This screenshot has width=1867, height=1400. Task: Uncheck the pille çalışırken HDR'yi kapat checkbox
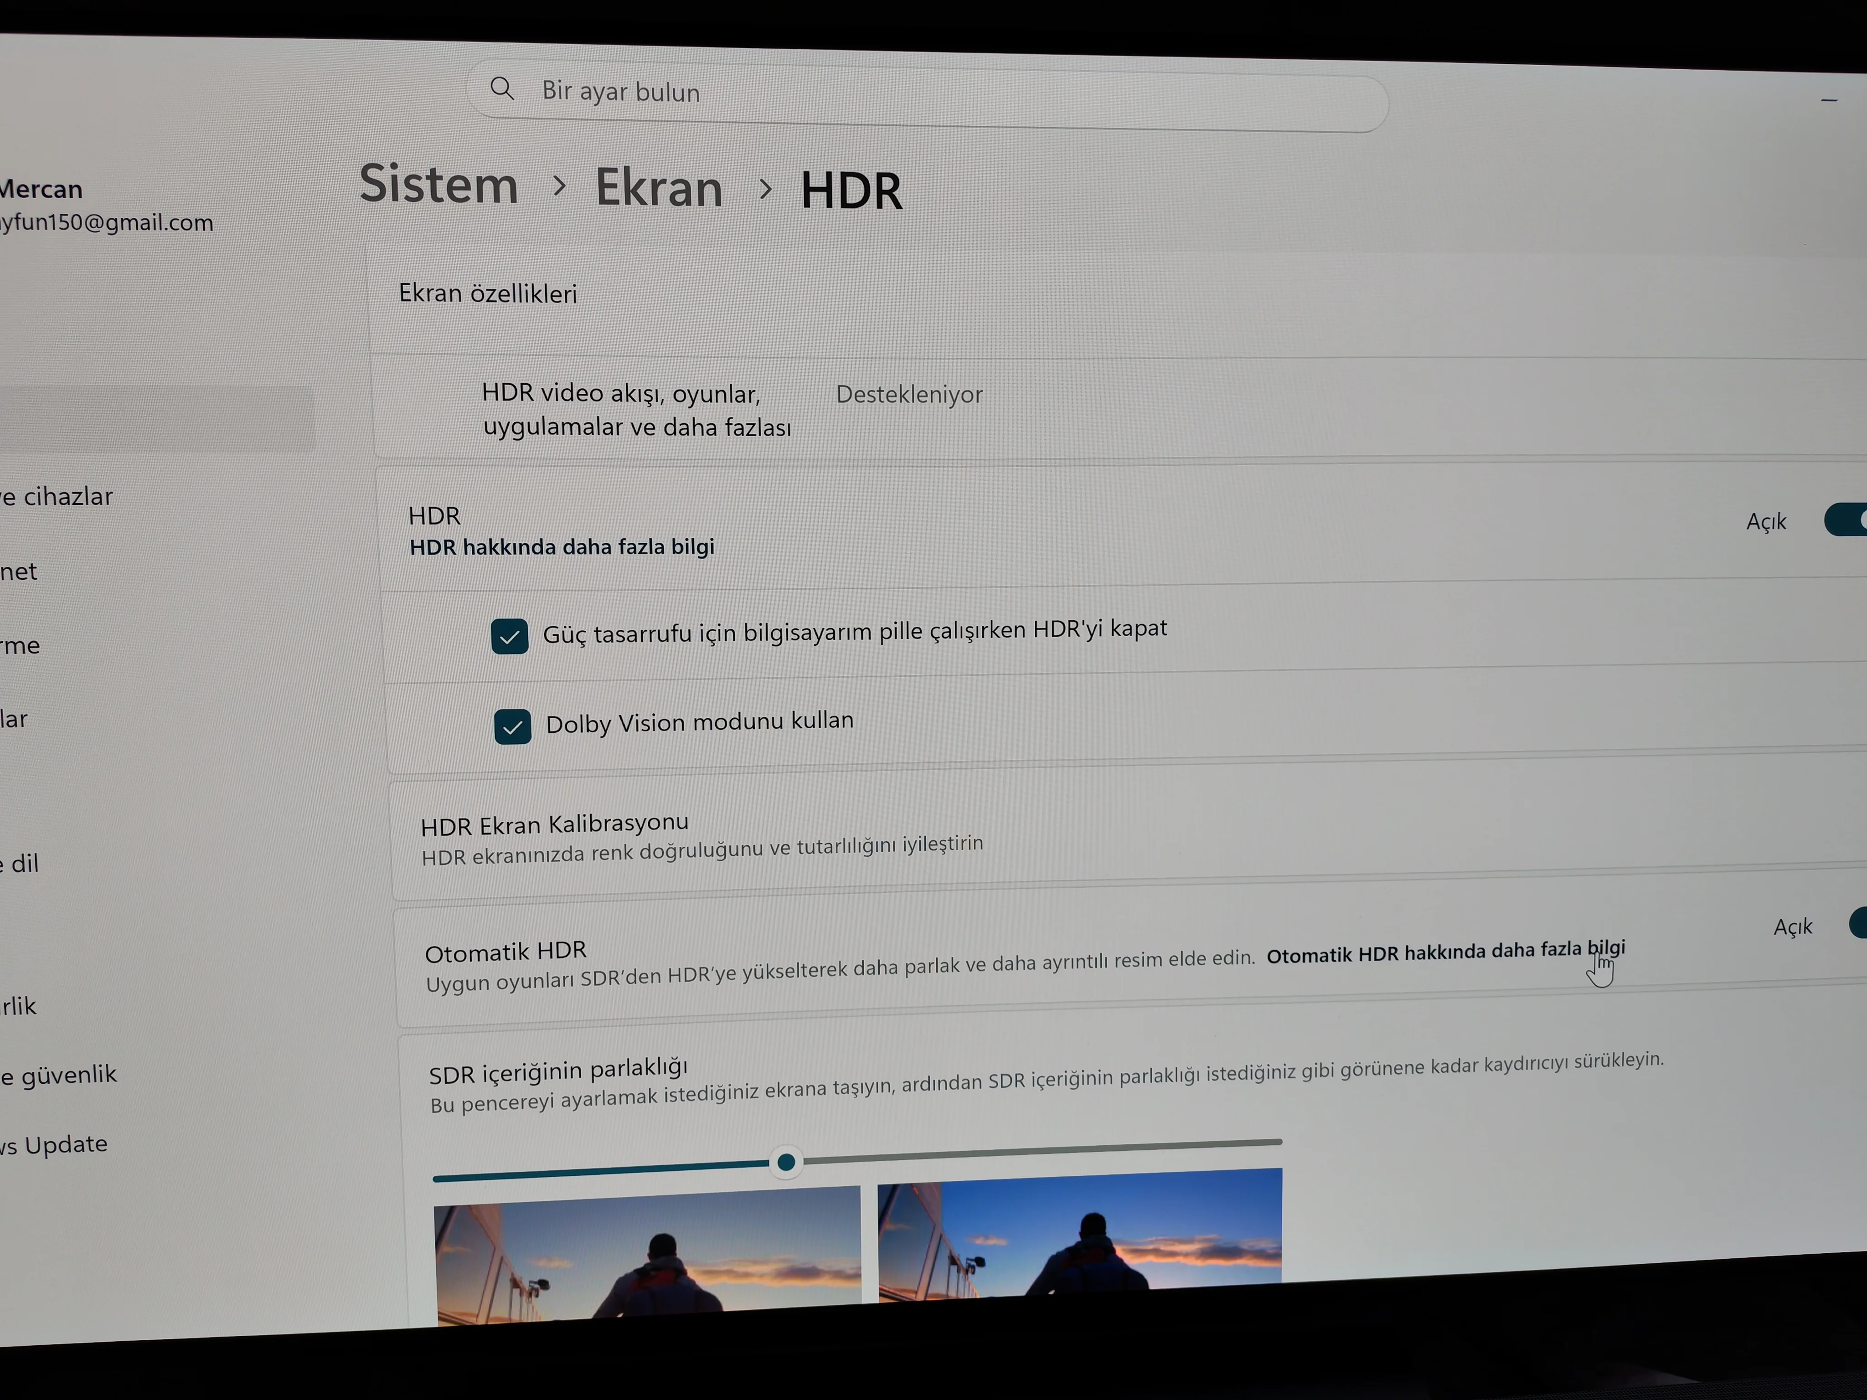[x=510, y=636]
